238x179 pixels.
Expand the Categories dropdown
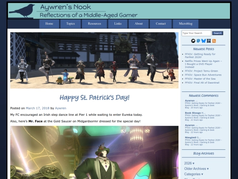pyautogui.click(x=193, y=174)
